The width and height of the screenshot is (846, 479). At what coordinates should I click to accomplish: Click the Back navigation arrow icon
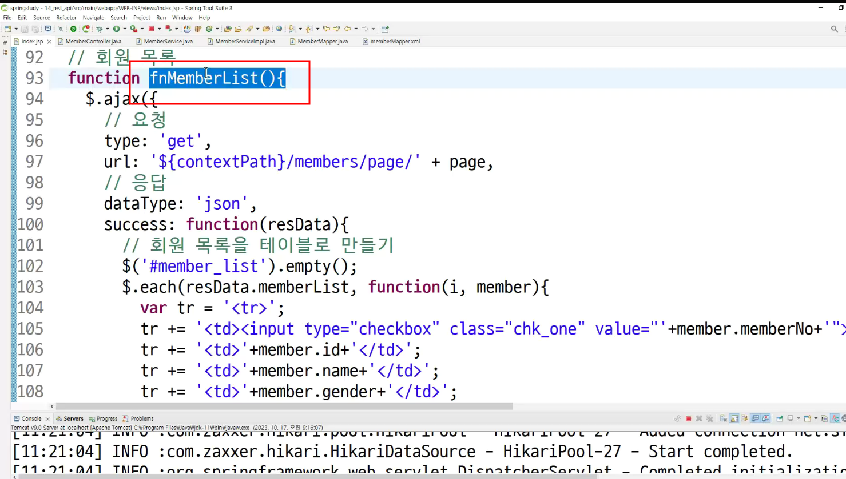[x=347, y=29]
